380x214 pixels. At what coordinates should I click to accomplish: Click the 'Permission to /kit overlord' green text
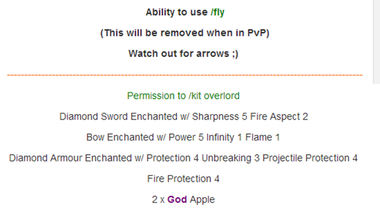183,95
